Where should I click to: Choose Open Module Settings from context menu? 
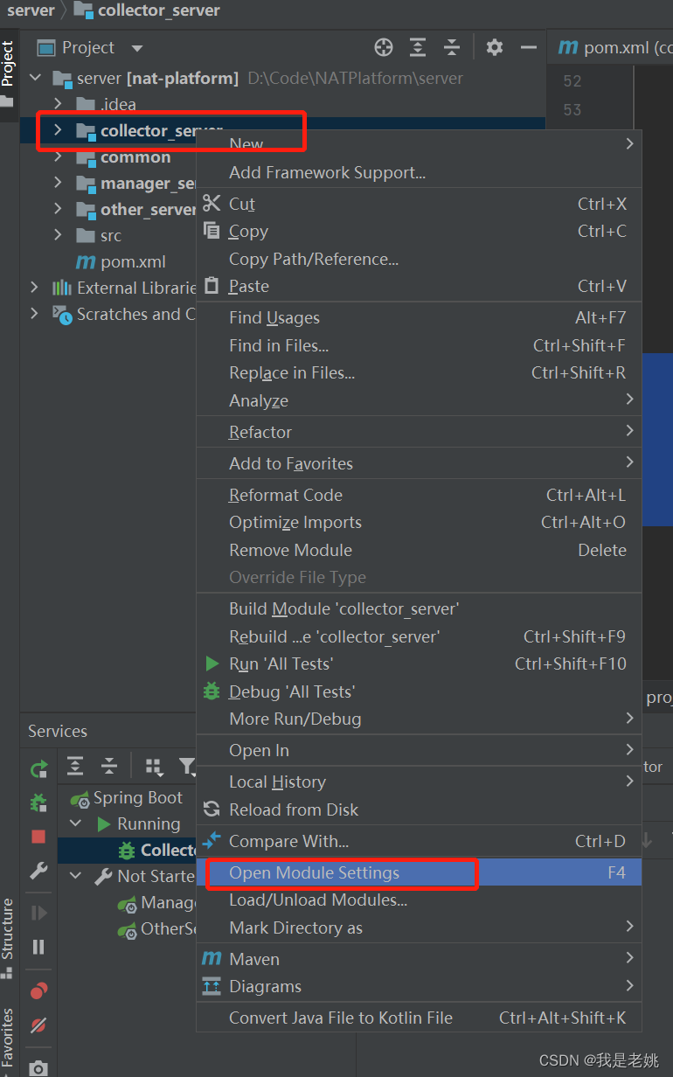pyautogui.click(x=420, y=872)
